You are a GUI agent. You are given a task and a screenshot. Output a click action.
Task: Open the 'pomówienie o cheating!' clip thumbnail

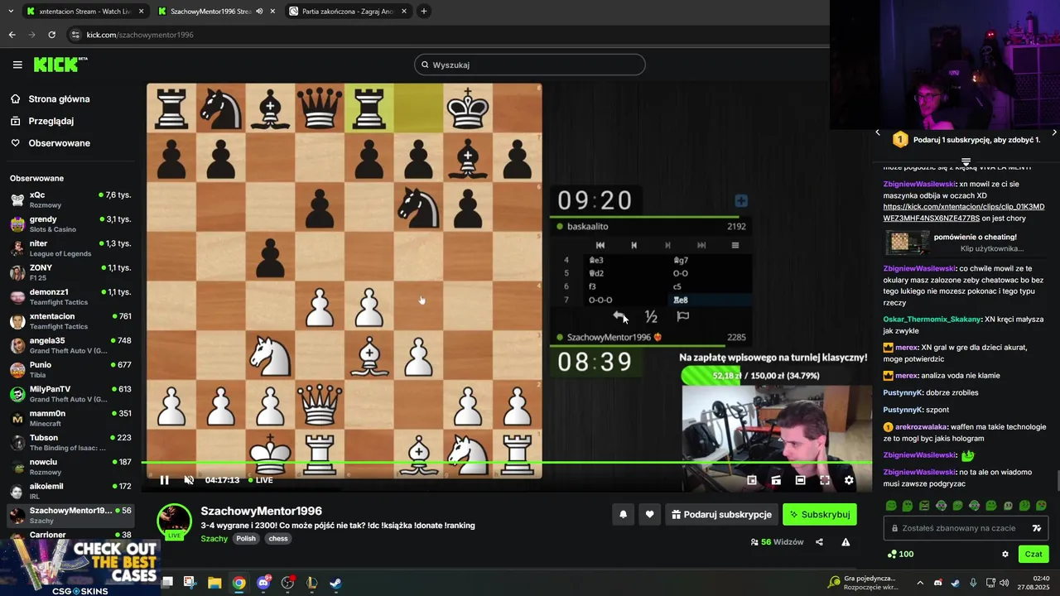(x=908, y=242)
